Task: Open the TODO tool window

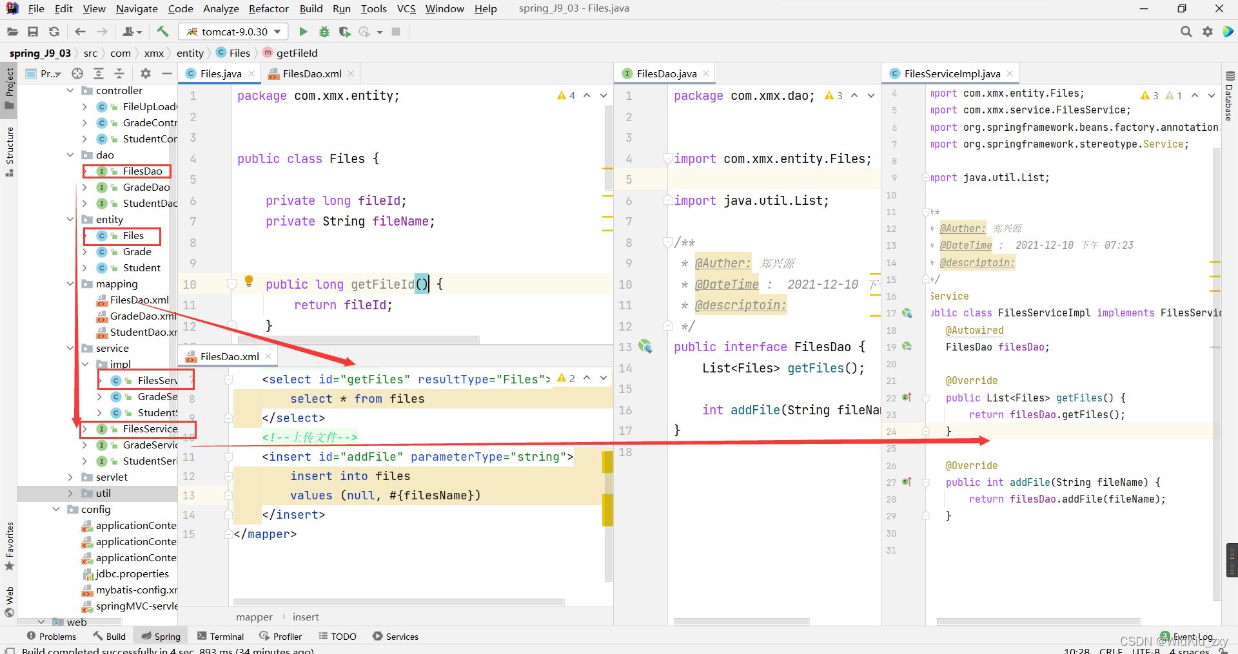Action: (337, 636)
